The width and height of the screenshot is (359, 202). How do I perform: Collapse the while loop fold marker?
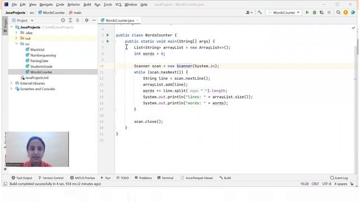114,72
